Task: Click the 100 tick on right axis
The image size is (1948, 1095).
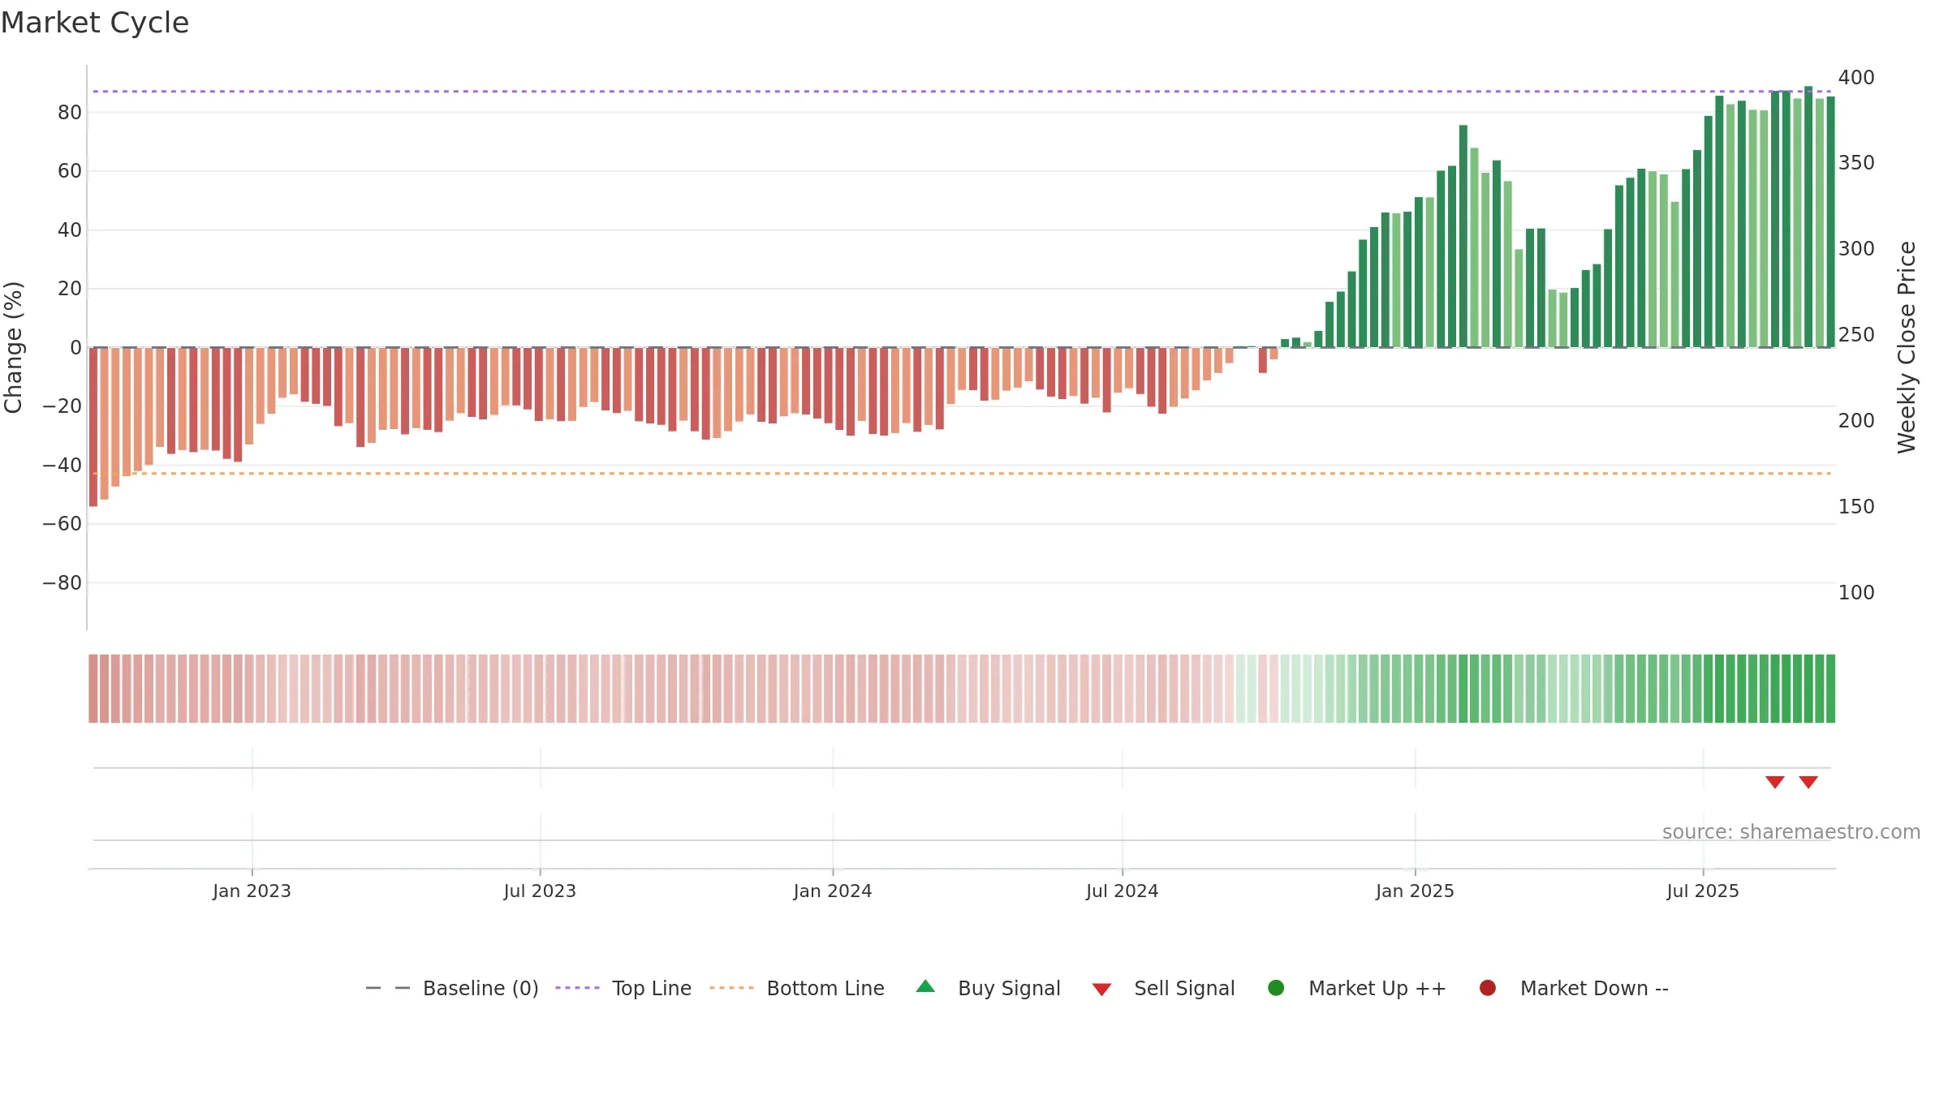Action: pyautogui.click(x=1856, y=593)
